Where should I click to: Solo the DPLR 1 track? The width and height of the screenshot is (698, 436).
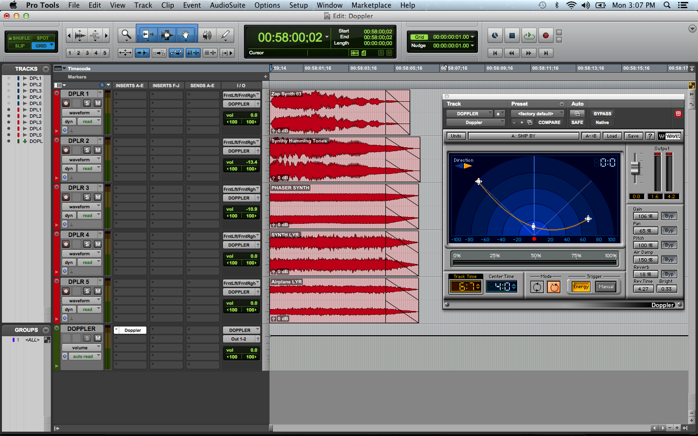[87, 103]
